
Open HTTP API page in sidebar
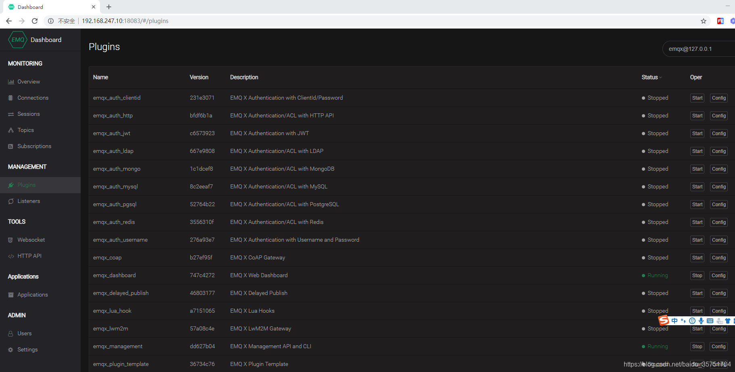pyautogui.click(x=29, y=256)
